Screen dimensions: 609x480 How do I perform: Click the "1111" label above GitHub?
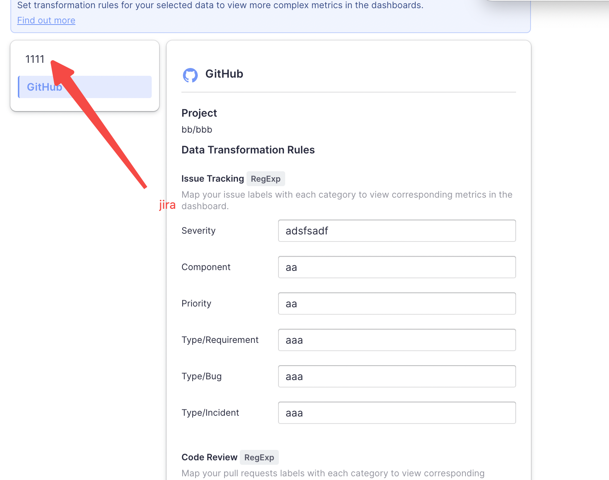pyautogui.click(x=35, y=59)
